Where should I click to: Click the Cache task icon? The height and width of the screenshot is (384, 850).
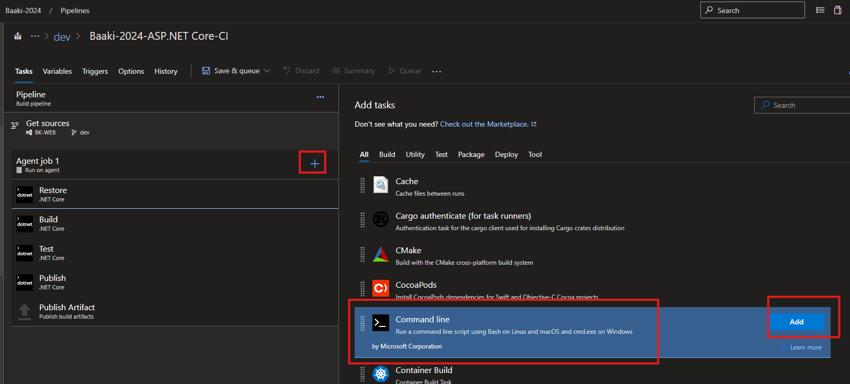pyautogui.click(x=381, y=185)
